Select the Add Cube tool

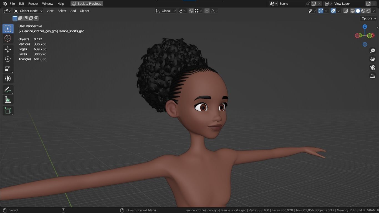pos(8,111)
